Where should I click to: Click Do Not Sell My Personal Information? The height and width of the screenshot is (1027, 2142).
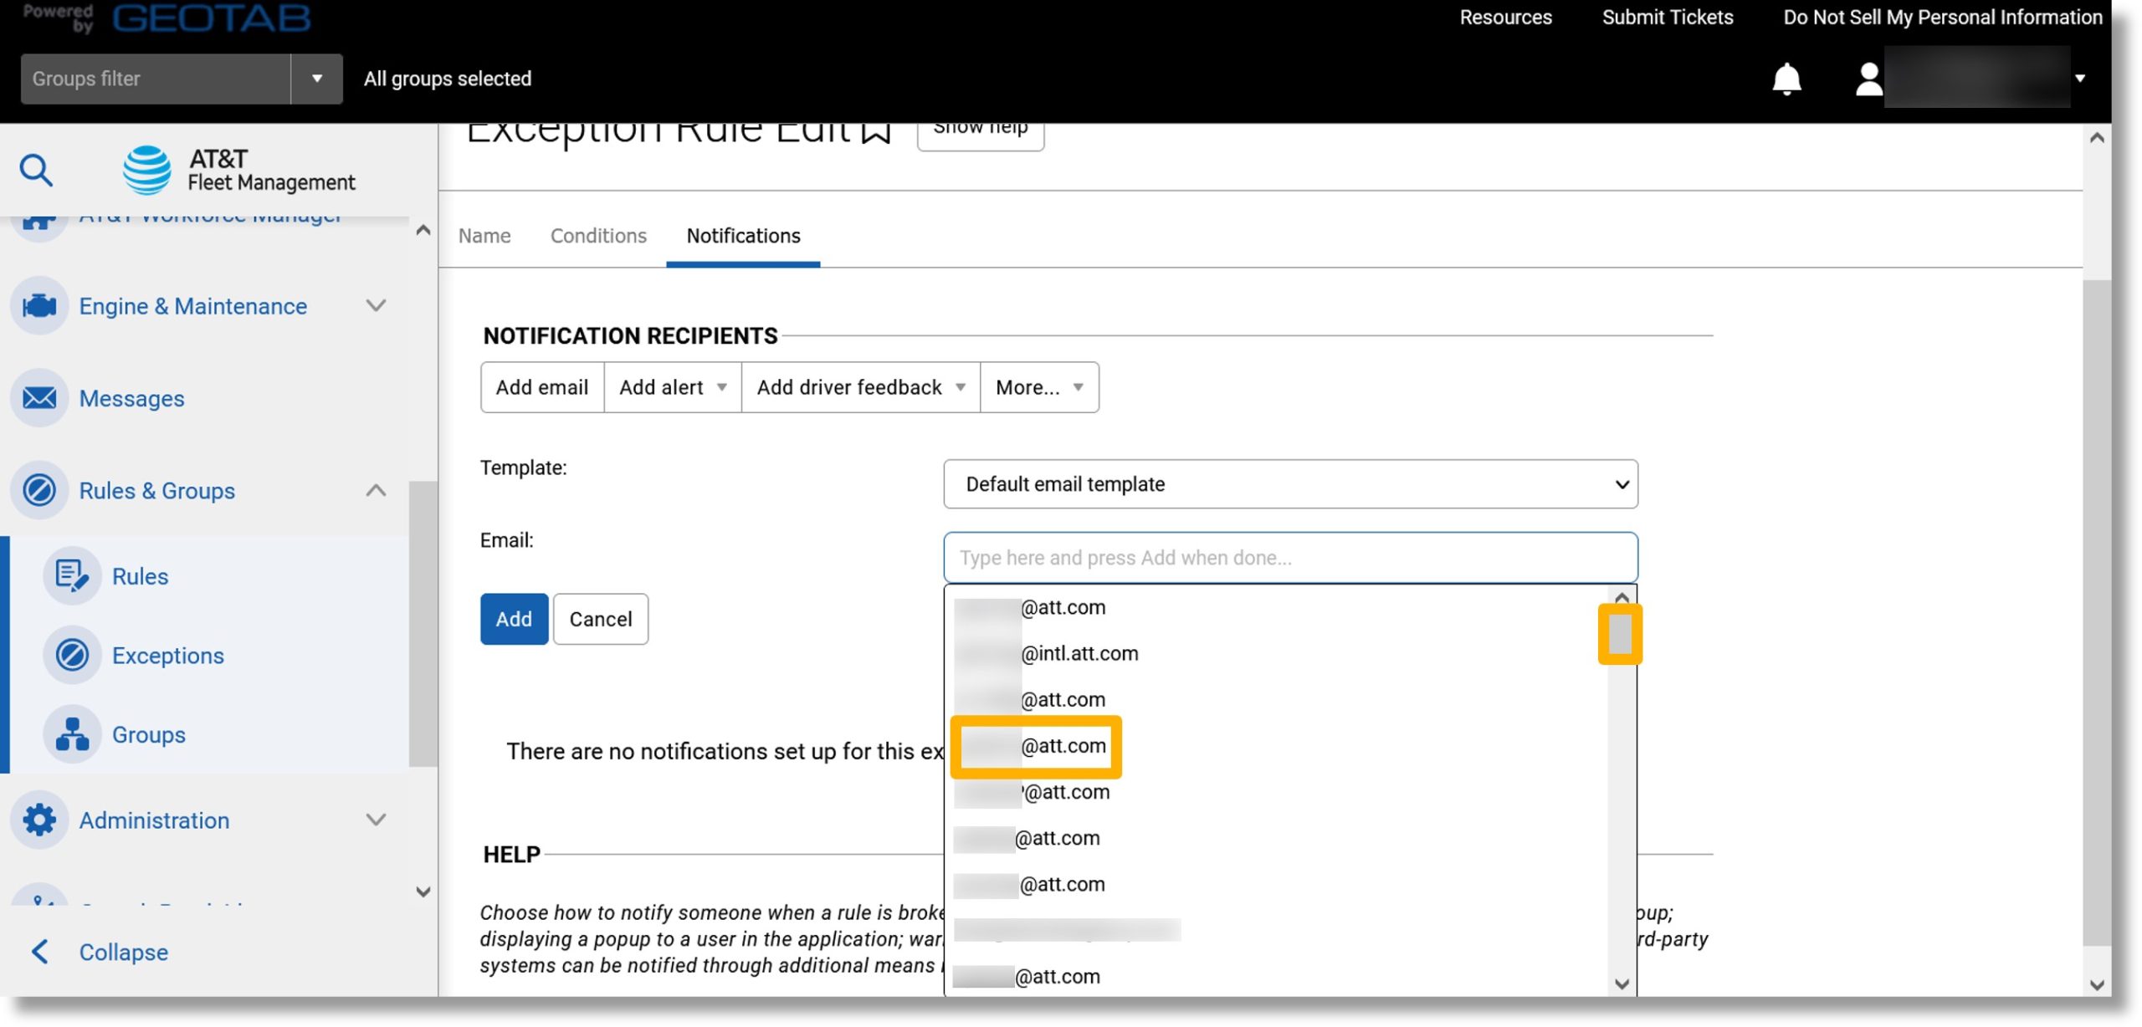pyautogui.click(x=1942, y=17)
